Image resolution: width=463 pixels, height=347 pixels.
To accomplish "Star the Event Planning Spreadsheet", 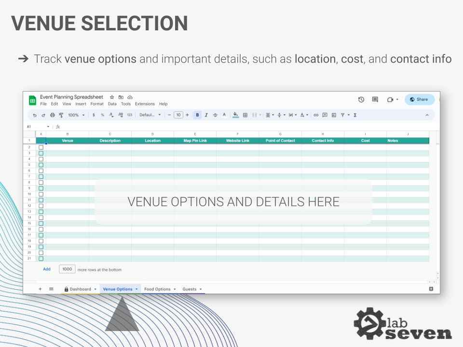I will [x=112, y=97].
